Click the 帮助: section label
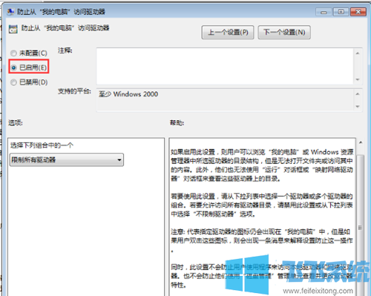Image resolution: width=371 pixels, height=296 pixels. (177, 122)
